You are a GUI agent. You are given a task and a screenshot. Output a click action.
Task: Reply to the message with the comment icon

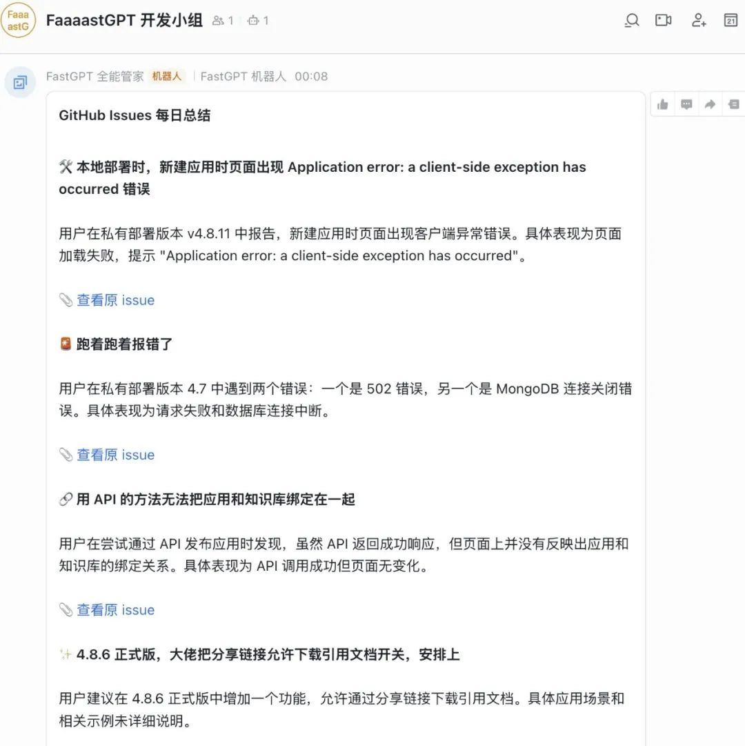(686, 104)
